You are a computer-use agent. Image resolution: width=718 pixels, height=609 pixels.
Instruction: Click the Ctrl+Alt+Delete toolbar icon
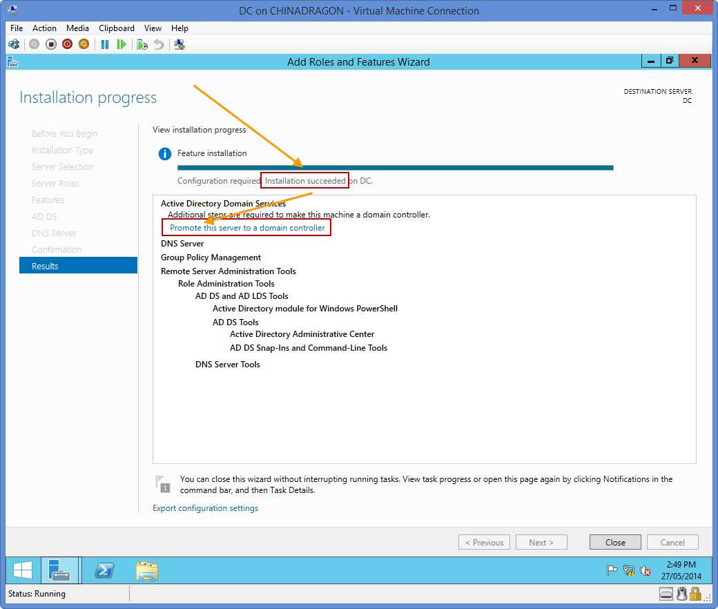coord(14,44)
